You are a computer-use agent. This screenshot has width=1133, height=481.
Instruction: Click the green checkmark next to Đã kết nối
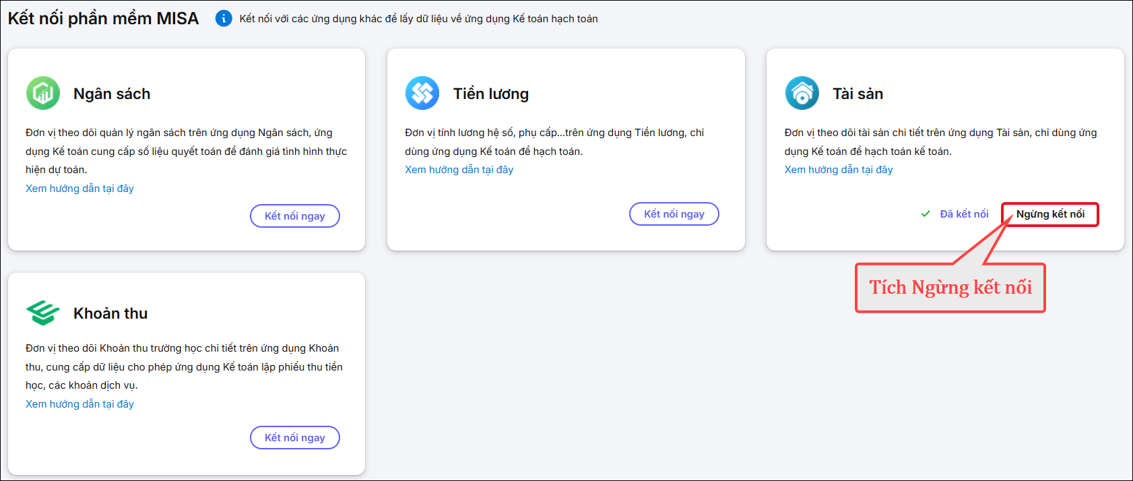point(926,214)
